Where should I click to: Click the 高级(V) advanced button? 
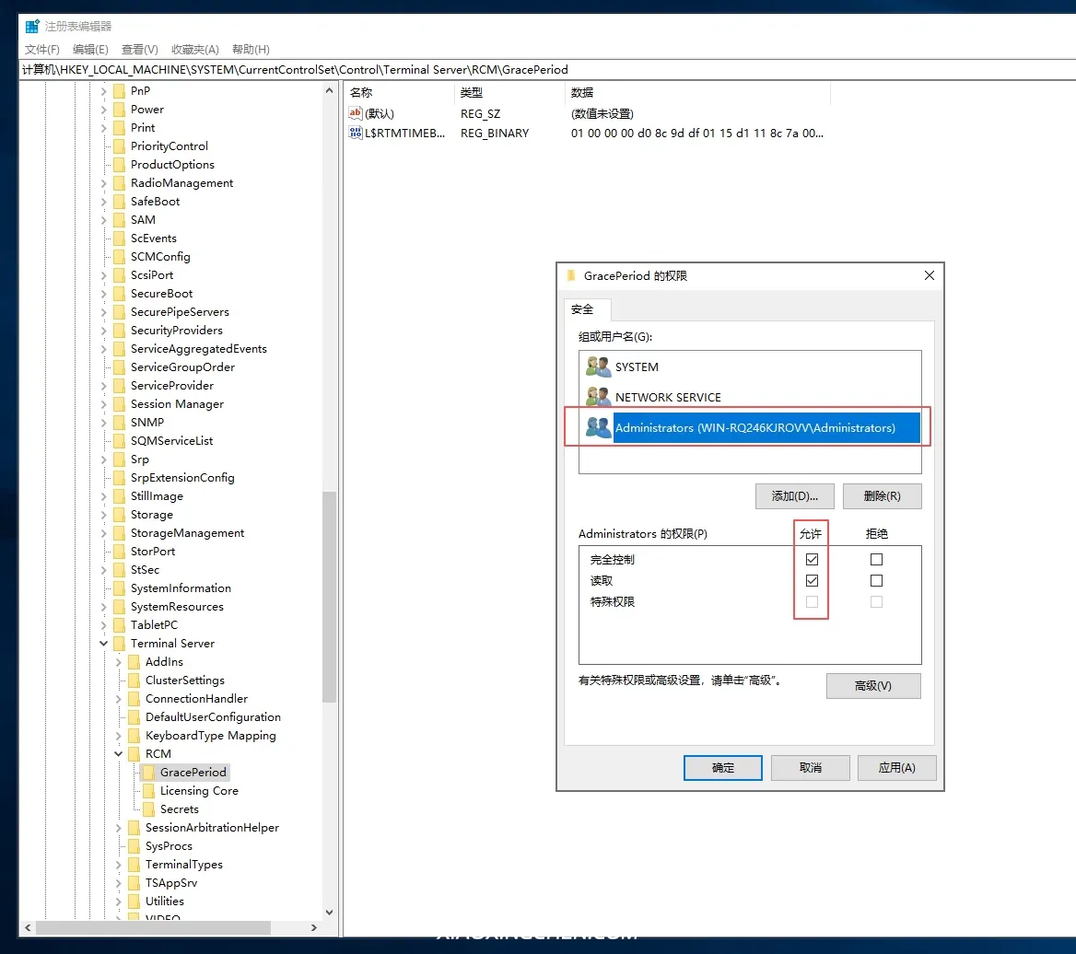(872, 686)
